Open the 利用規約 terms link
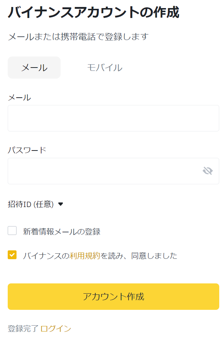This screenshot has width=224, height=337. [85, 256]
